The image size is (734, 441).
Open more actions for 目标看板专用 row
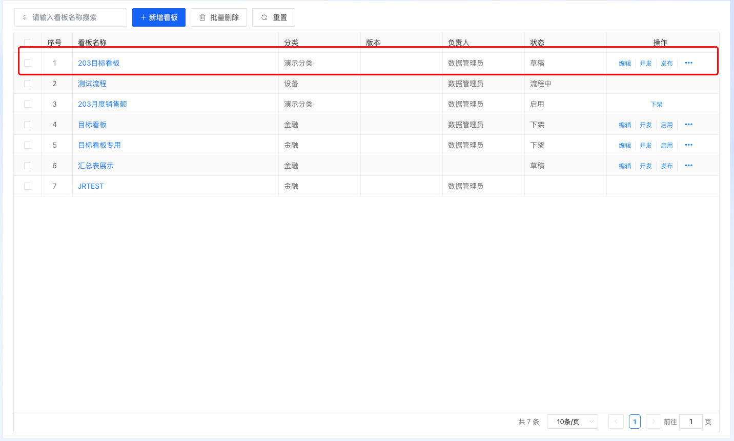(688, 145)
